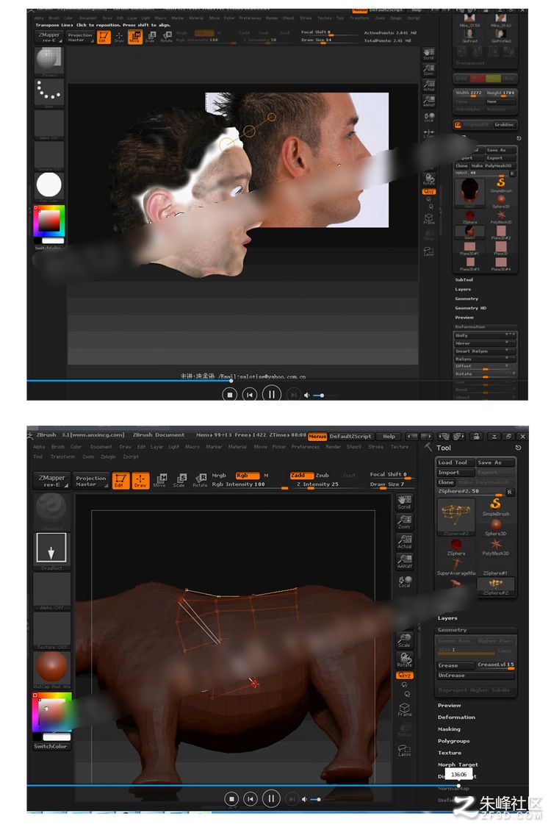Pick color from lower window color picker

pyautogui.click(x=53, y=714)
